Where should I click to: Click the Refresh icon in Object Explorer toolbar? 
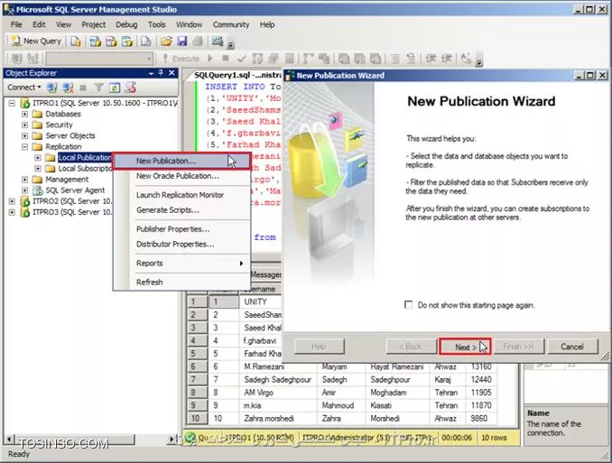click(115, 88)
